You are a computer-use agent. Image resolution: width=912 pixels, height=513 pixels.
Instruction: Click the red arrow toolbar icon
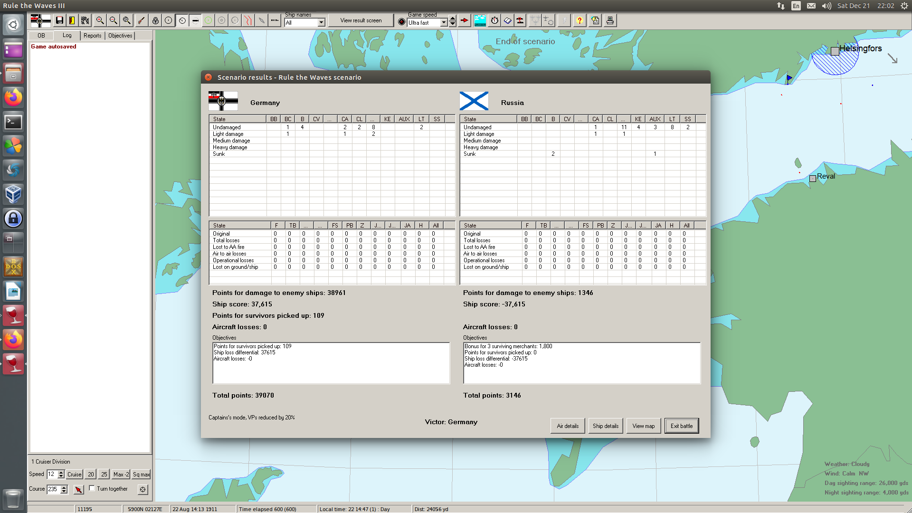[x=465, y=20]
